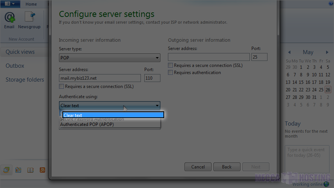Click the outgoing Server address field

(x=209, y=57)
